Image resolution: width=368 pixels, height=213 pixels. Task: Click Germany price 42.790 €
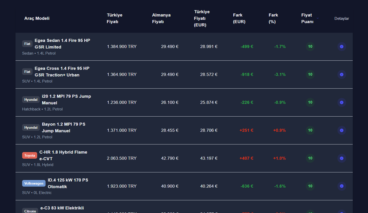(170, 158)
